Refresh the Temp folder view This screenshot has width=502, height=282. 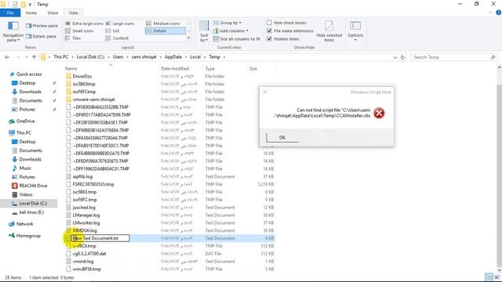coord(402,57)
